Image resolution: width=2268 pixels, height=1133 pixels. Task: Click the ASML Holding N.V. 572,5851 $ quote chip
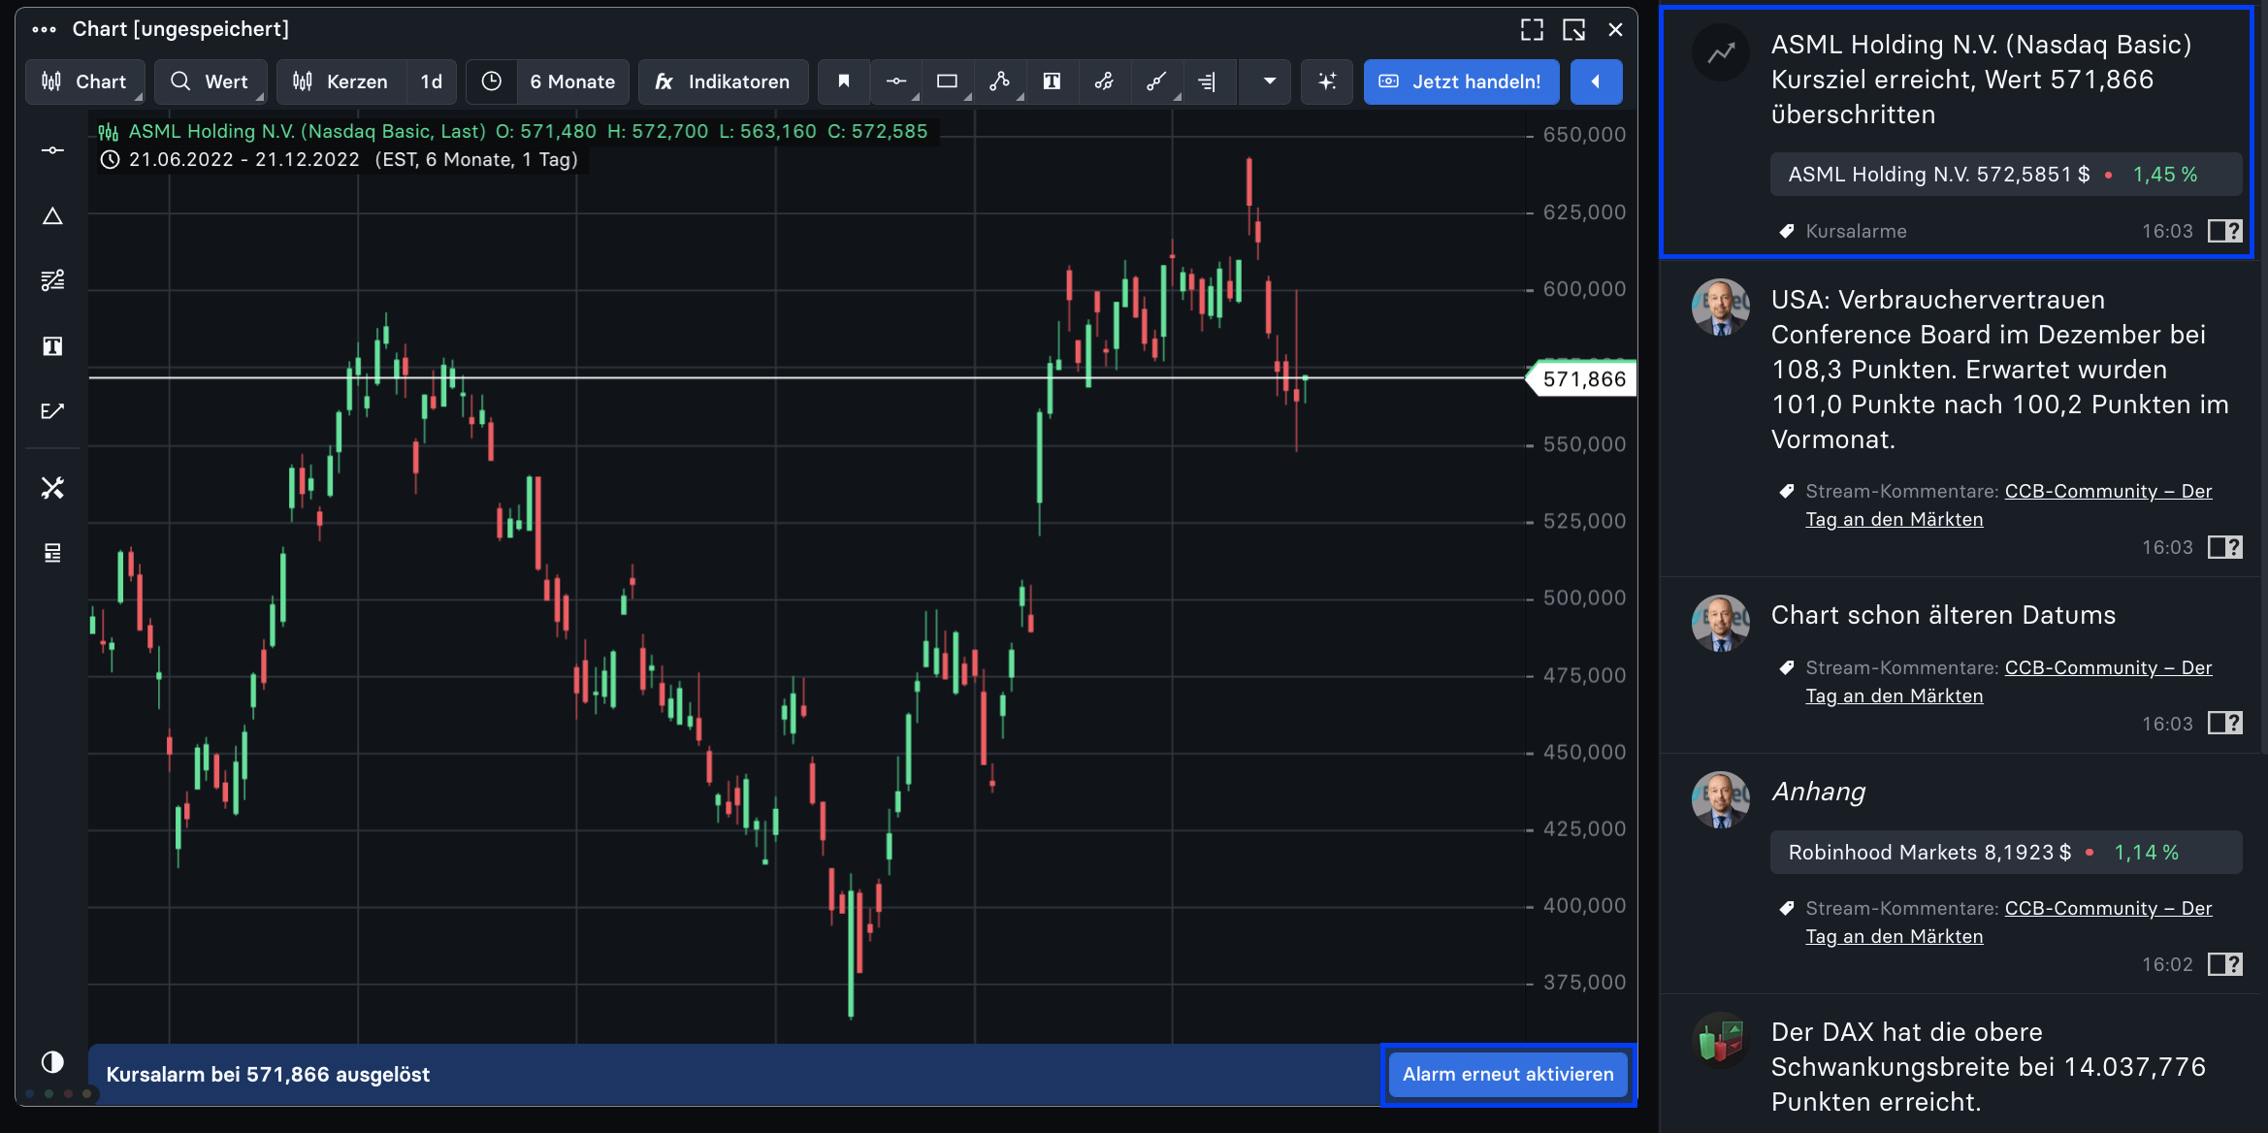coord(2006,175)
